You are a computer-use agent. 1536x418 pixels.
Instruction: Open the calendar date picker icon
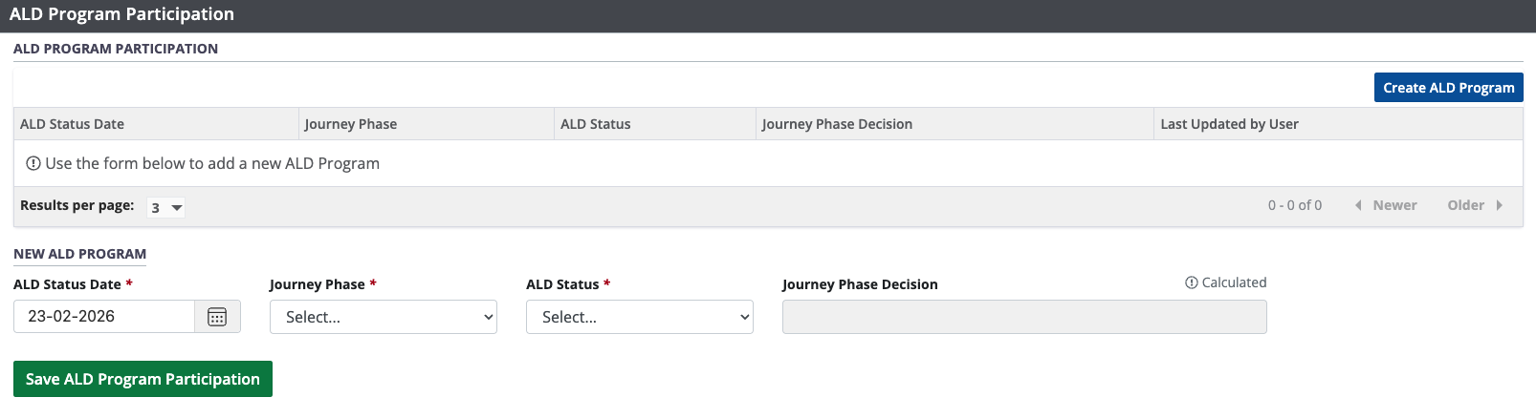click(217, 317)
